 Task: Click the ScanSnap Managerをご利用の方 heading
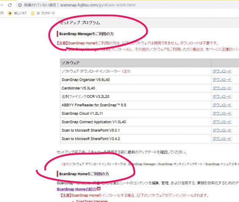click(86, 34)
